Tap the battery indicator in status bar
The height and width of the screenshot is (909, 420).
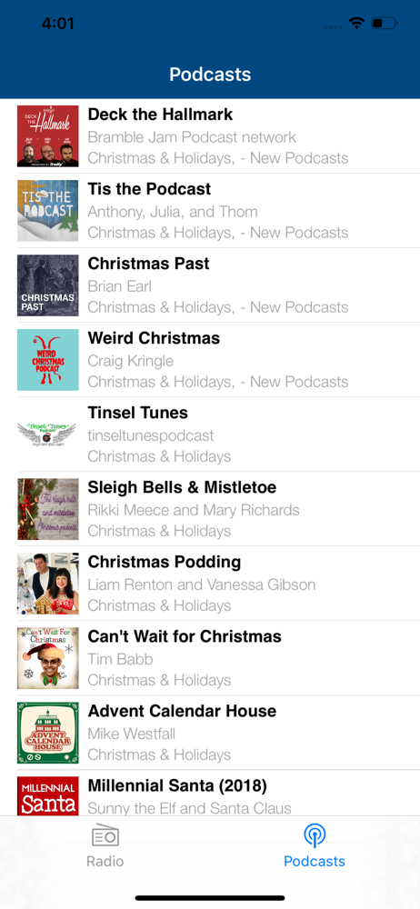(x=385, y=24)
